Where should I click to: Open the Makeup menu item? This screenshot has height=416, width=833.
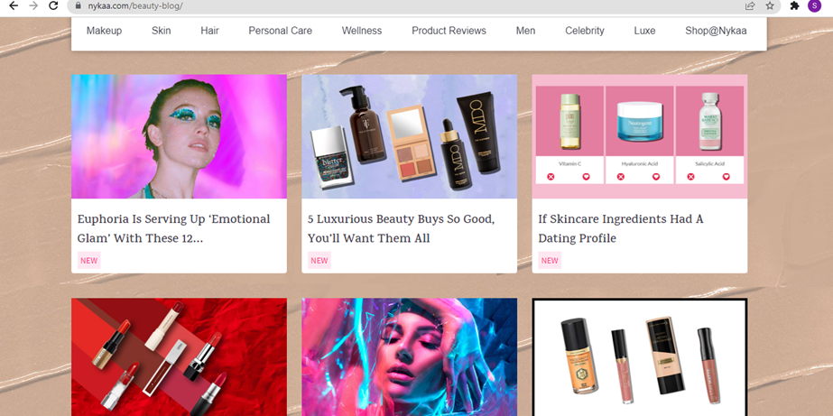tap(104, 31)
